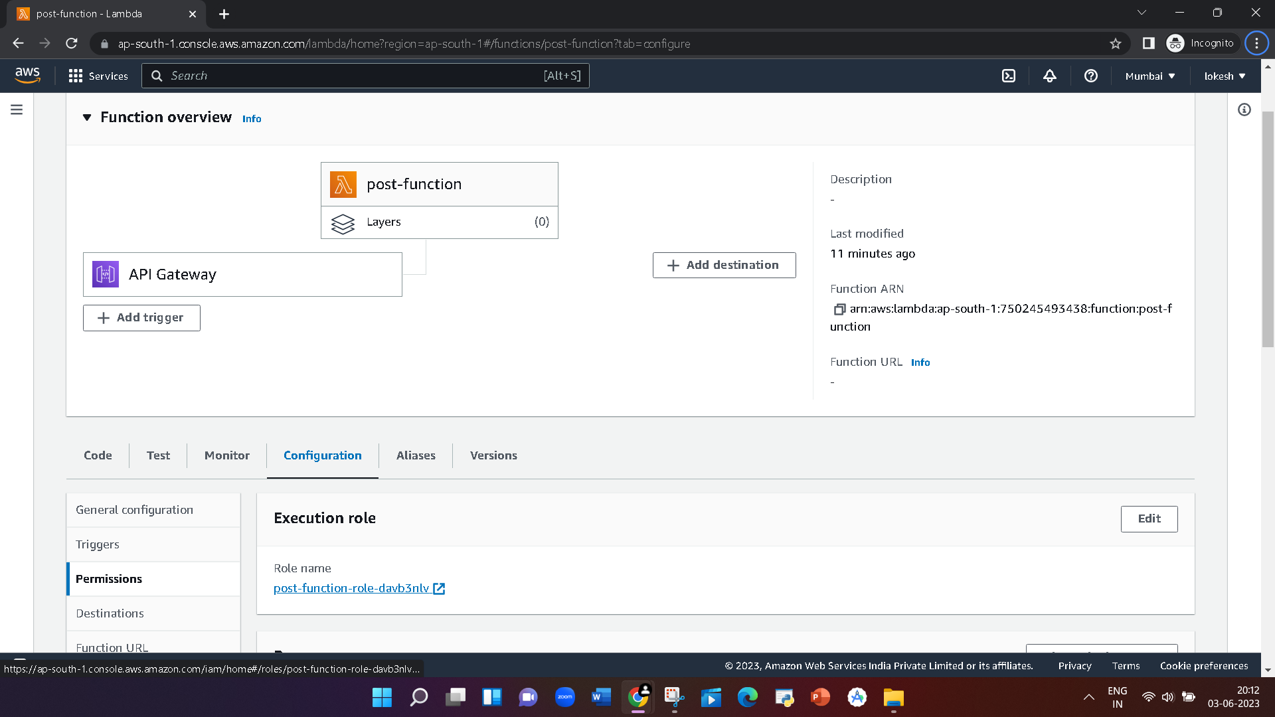Click the Add destination button
The image size is (1275, 717).
click(x=724, y=265)
